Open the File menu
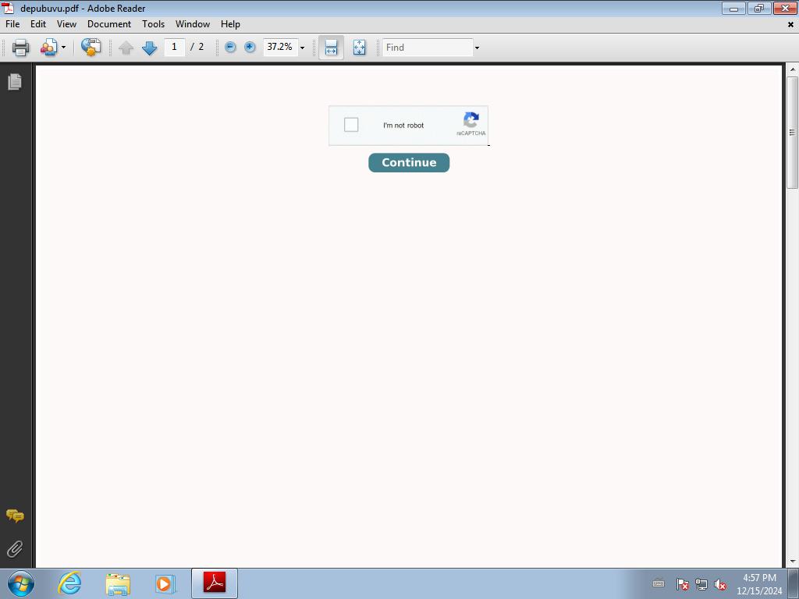The height and width of the screenshot is (599, 799). pyautogui.click(x=12, y=24)
